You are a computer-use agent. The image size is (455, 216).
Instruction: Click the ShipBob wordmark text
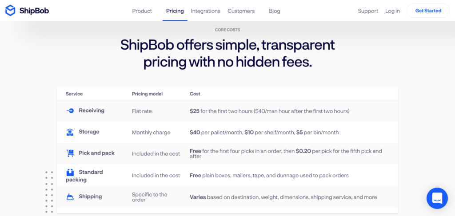[x=34, y=11]
